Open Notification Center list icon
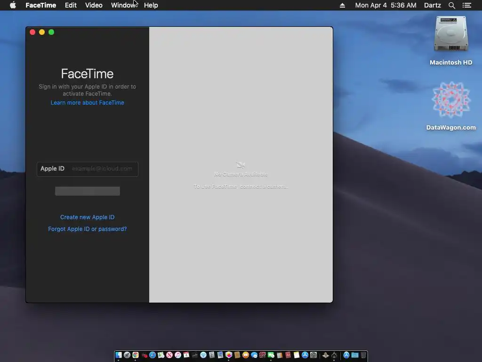The width and height of the screenshot is (482, 362). [467, 5]
